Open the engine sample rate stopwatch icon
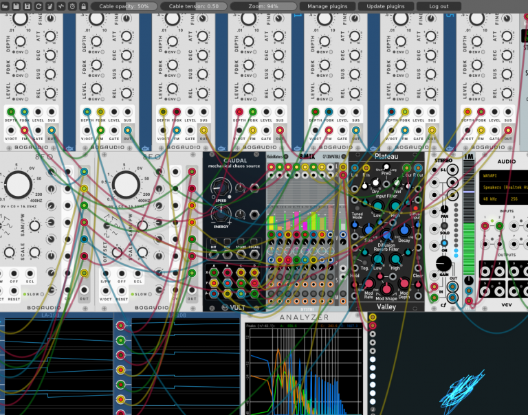This screenshot has height=415, width=528. [x=72, y=6]
